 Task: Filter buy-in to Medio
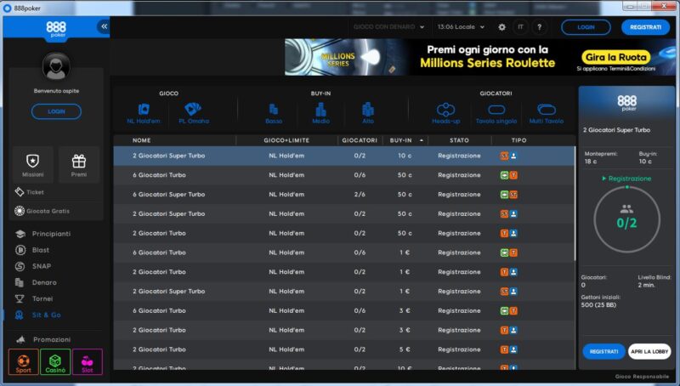(321, 114)
